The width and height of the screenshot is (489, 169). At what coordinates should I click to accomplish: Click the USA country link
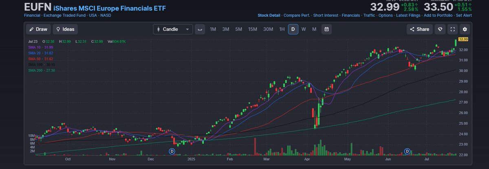coord(92,15)
